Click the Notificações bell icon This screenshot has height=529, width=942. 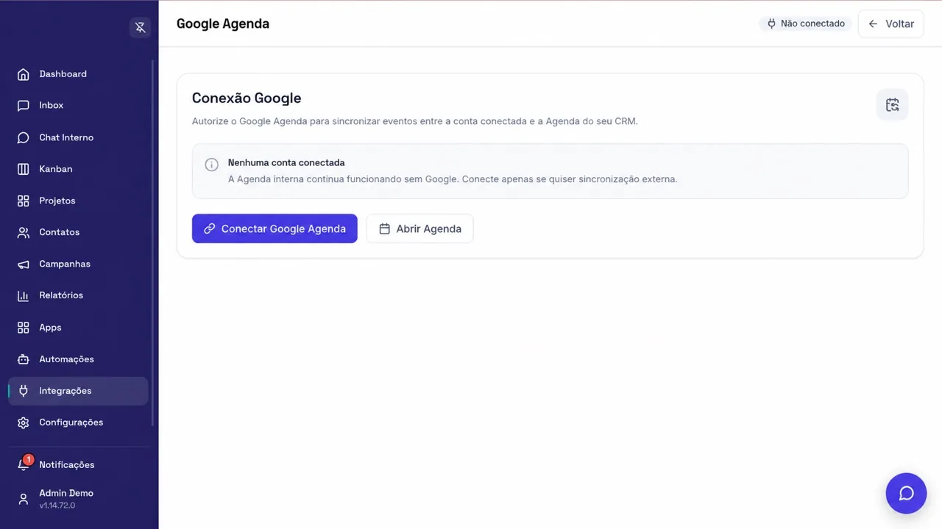coord(24,465)
